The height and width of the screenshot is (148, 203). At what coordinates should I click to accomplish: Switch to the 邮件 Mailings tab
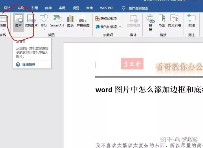pyautogui.click(x=48, y=8)
